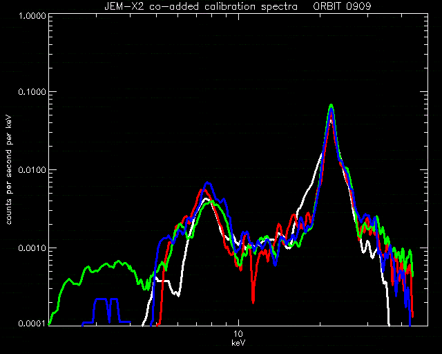Click the blue curve's smaller peak near 8 keV
Screen dimensions: 442x354
[208, 183]
